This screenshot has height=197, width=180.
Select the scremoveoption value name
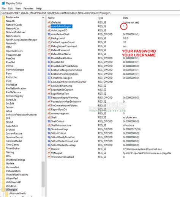pos(60,113)
